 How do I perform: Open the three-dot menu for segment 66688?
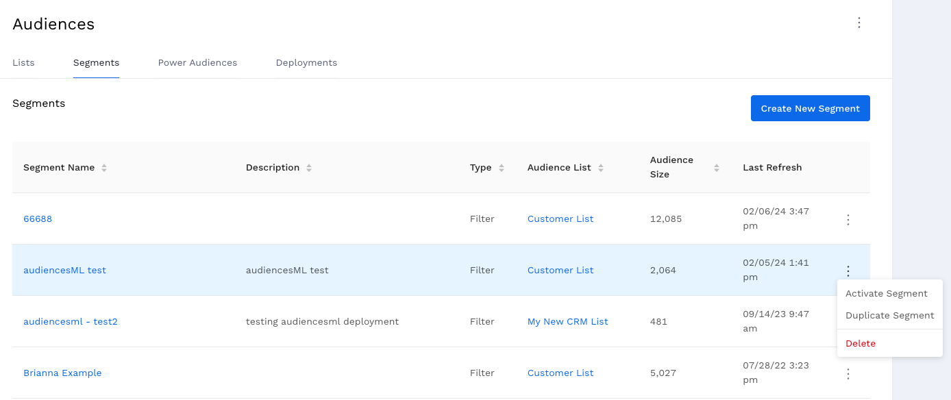[x=848, y=220]
